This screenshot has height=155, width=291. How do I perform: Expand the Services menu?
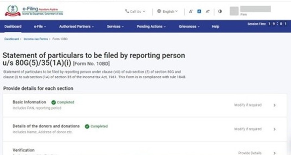pos(115,26)
